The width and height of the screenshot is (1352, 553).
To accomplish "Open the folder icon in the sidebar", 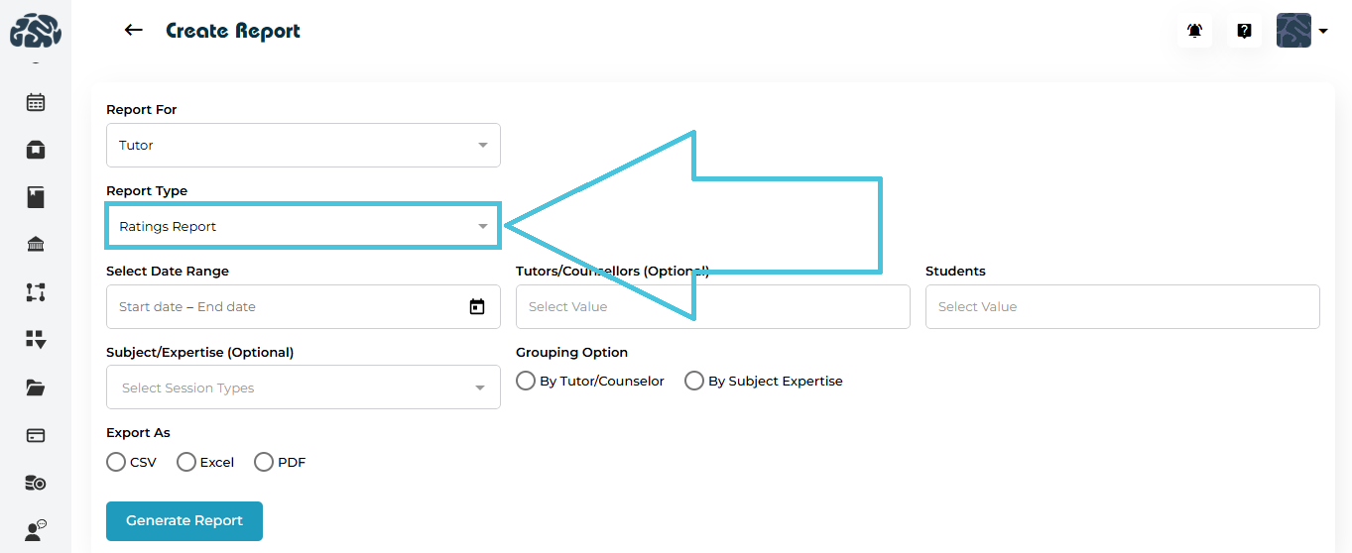I will coord(36,387).
